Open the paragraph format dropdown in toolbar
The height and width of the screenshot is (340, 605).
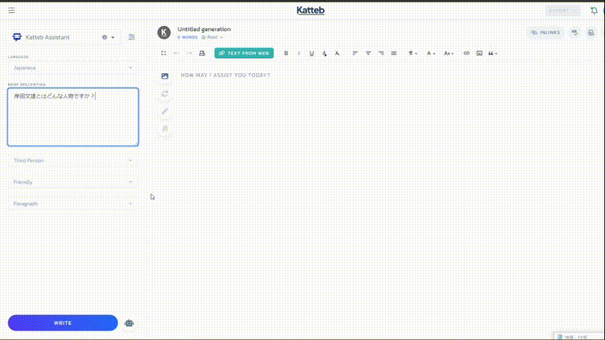[413, 54]
